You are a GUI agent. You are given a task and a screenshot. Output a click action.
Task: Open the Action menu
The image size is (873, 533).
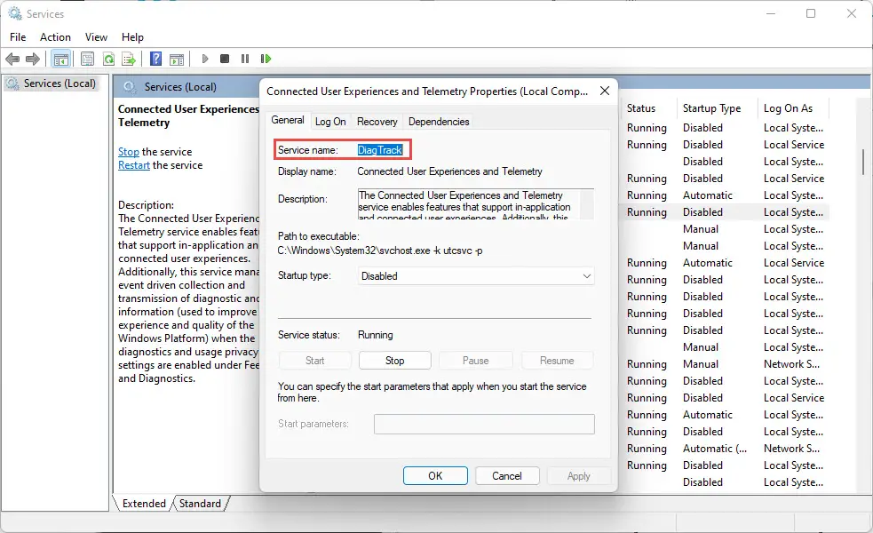tap(55, 37)
